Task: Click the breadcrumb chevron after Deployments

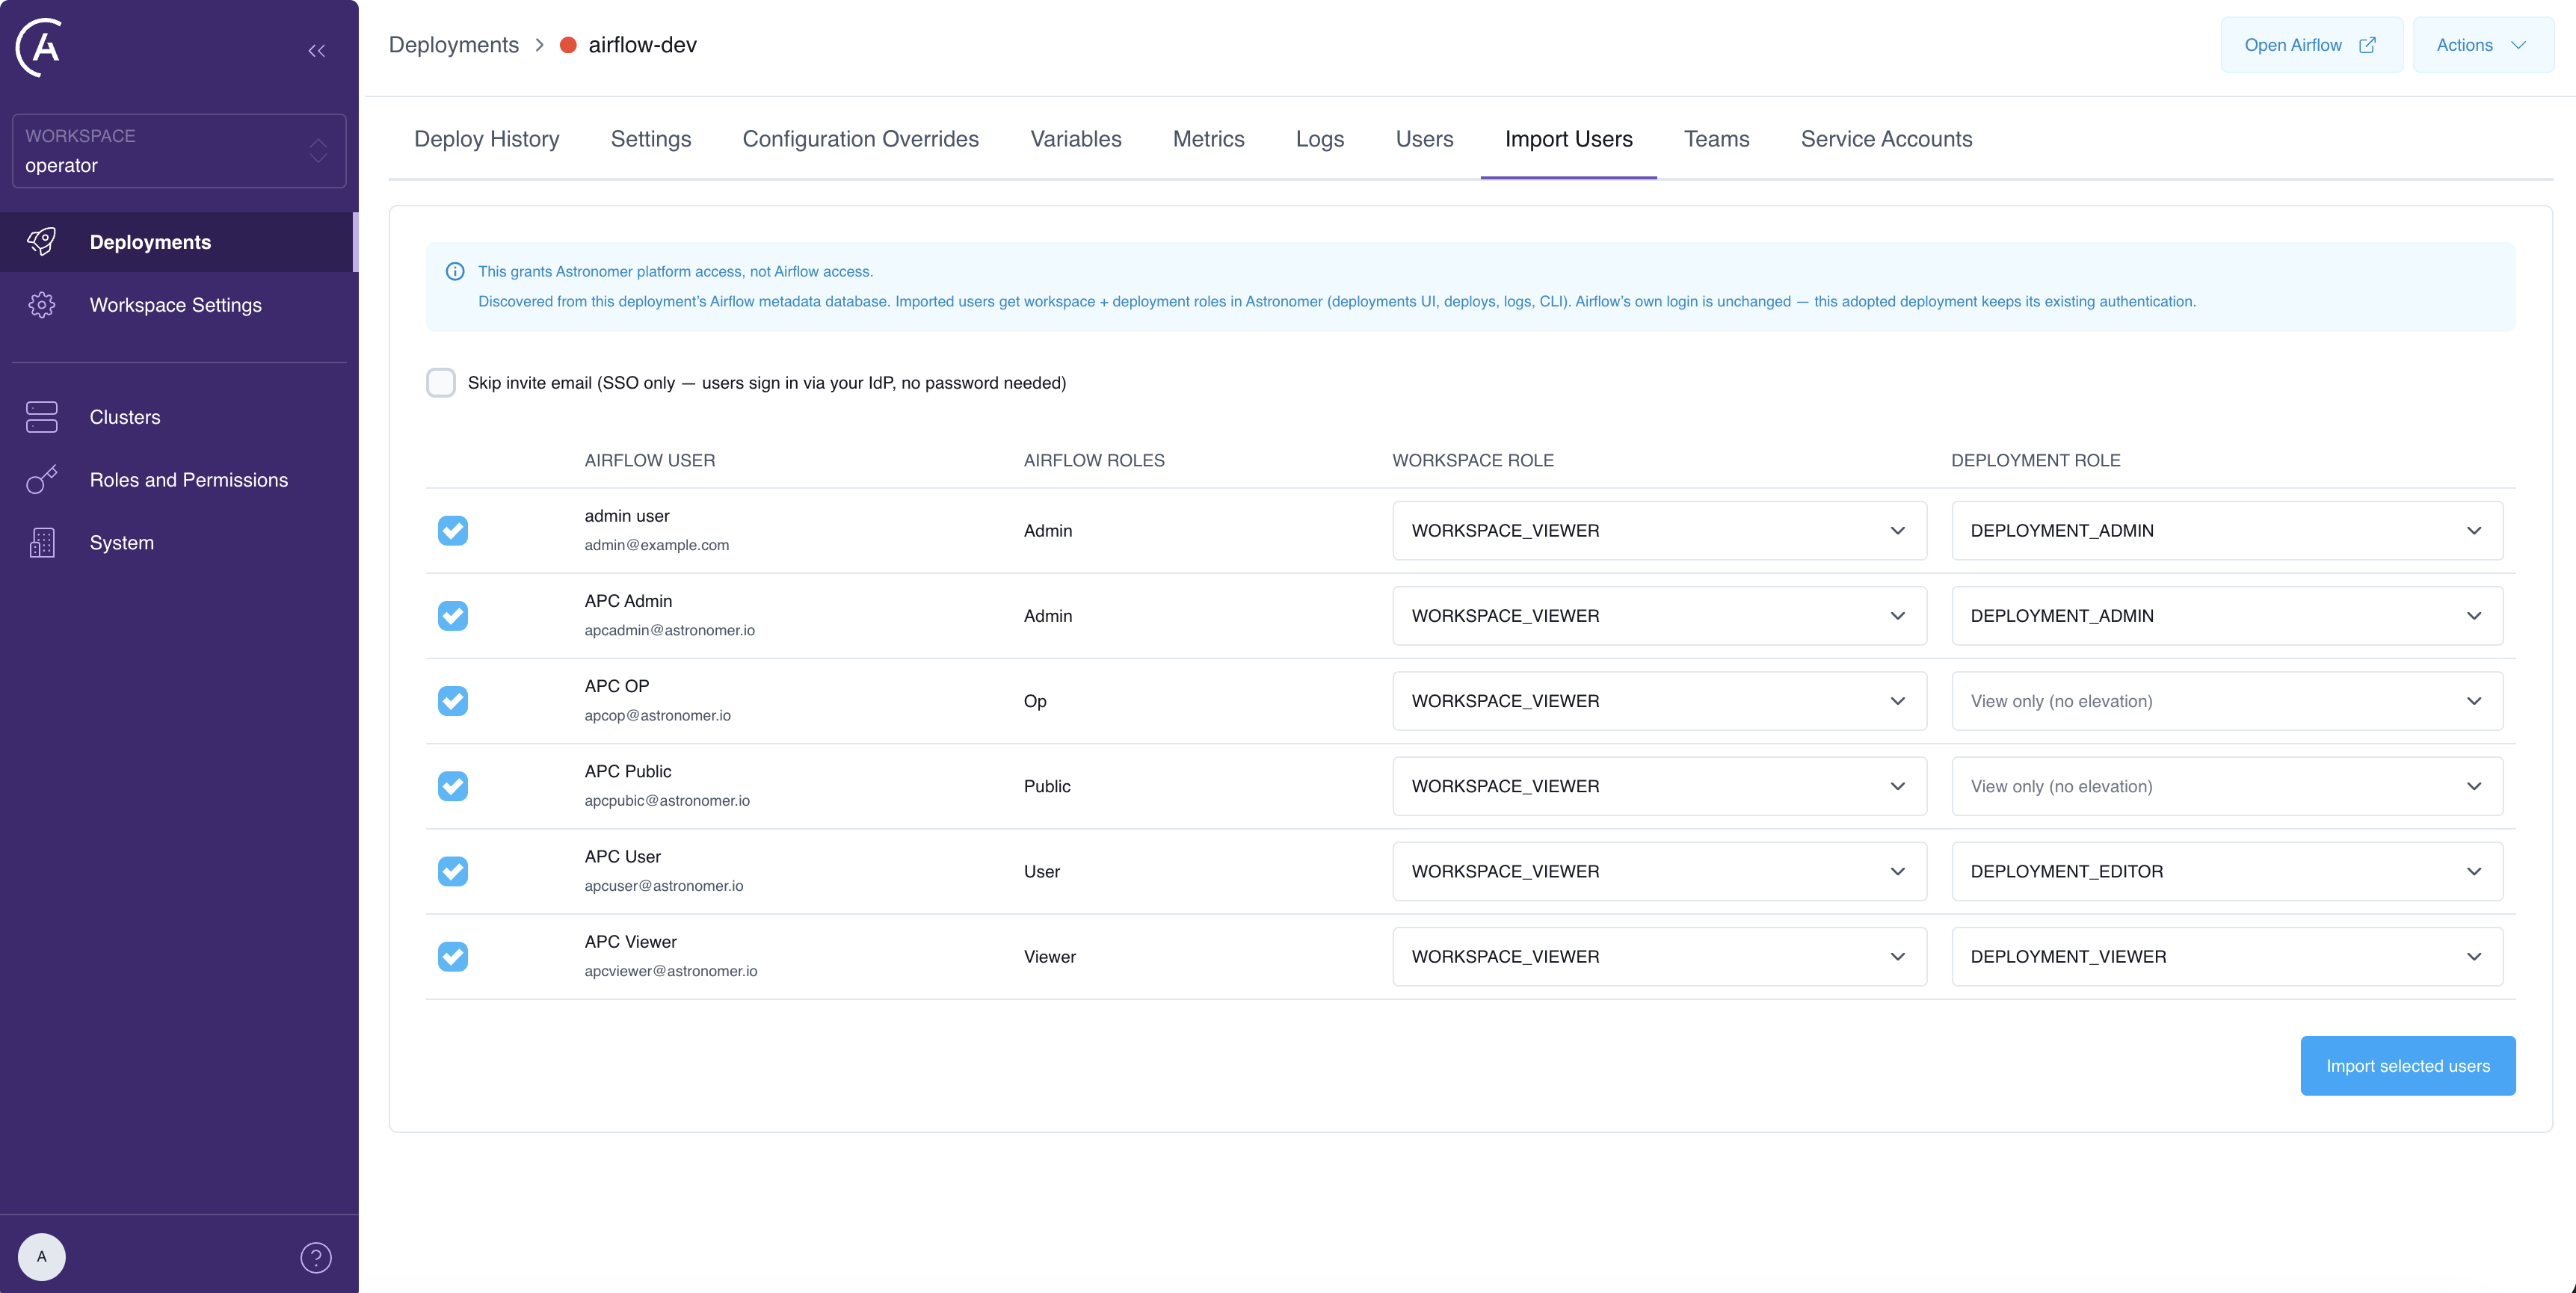Action: tap(540, 45)
